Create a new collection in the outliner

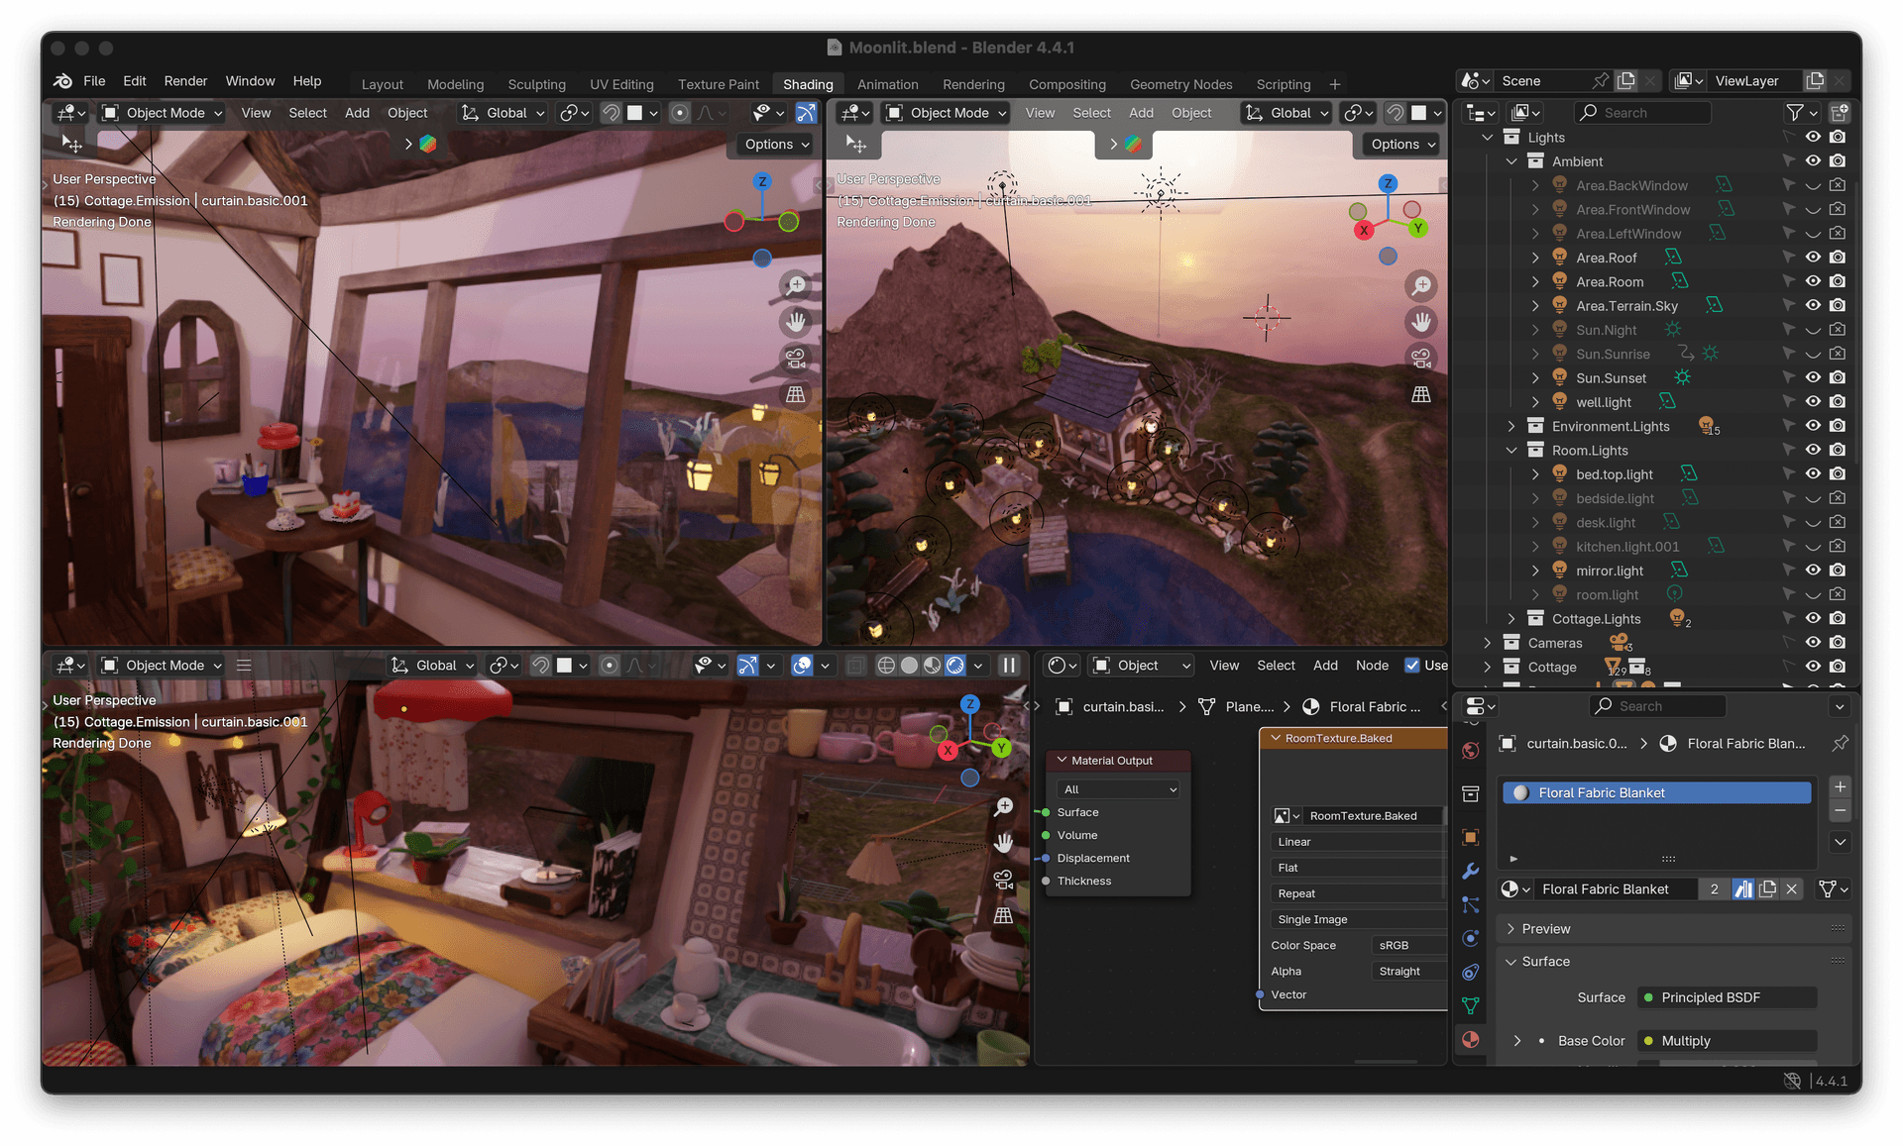coord(1840,113)
